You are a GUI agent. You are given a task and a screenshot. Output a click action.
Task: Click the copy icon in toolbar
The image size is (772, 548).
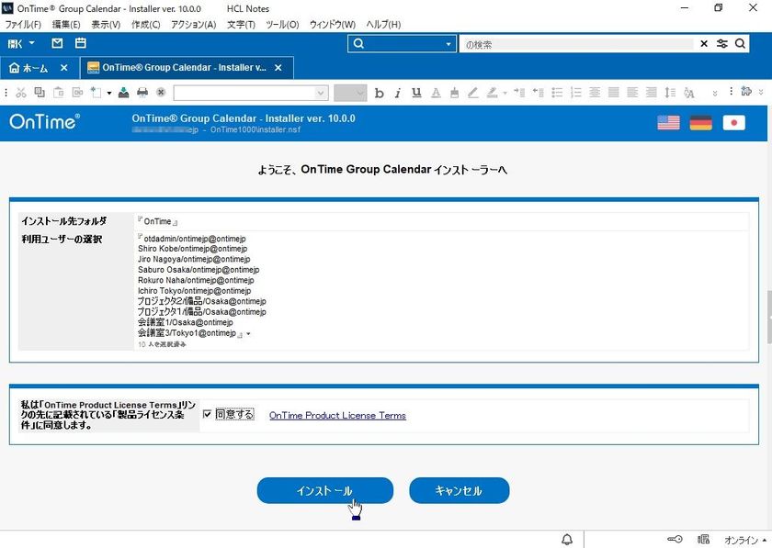tap(40, 93)
